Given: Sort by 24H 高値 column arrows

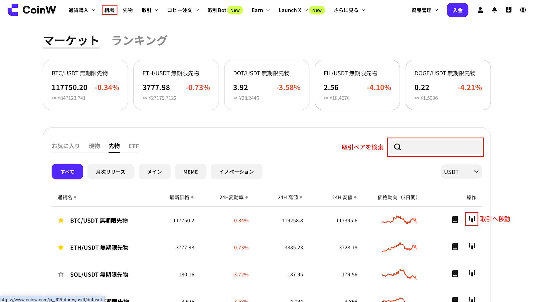Looking at the screenshot, I should pos(301,197).
